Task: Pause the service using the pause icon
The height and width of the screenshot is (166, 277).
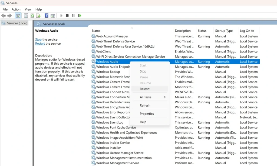Action: (x=73, y=15)
